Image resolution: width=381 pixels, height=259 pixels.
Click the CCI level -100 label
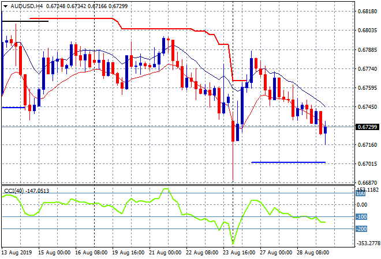click(x=361, y=216)
